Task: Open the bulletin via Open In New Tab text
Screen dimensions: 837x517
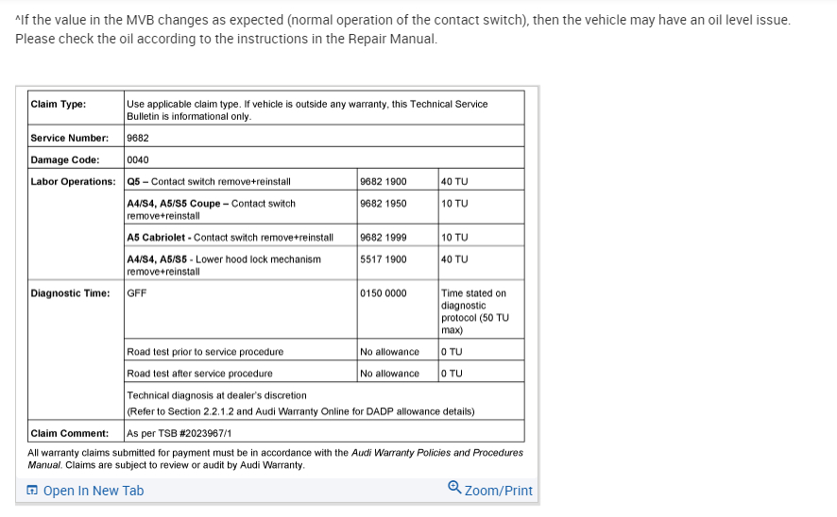Action: pyautogui.click(x=94, y=491)
